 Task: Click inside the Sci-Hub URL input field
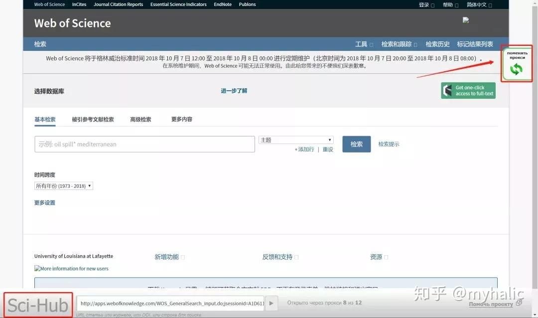point(169,303)
